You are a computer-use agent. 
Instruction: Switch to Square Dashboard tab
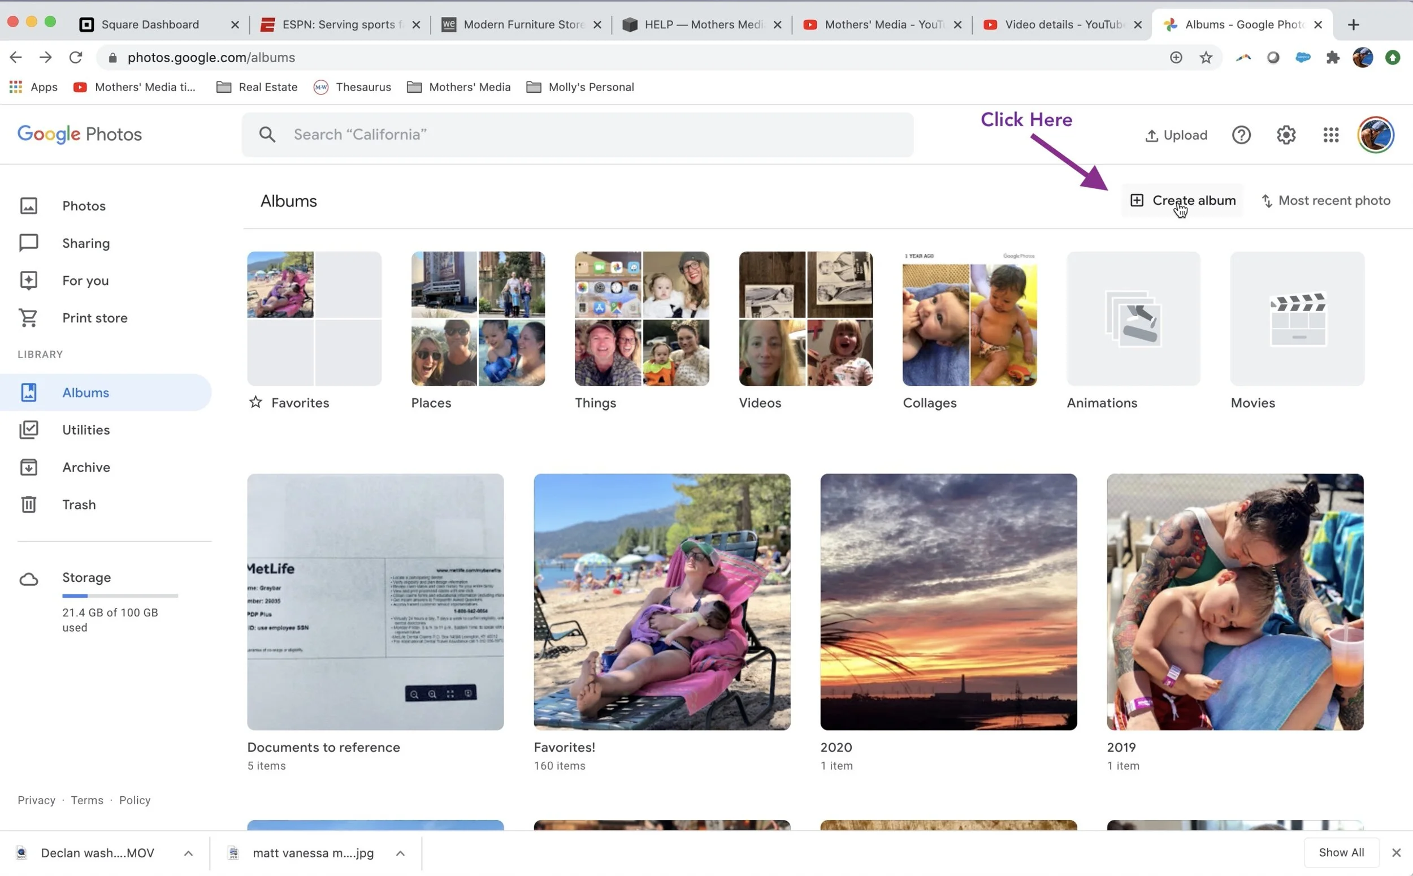click(150, 24)
